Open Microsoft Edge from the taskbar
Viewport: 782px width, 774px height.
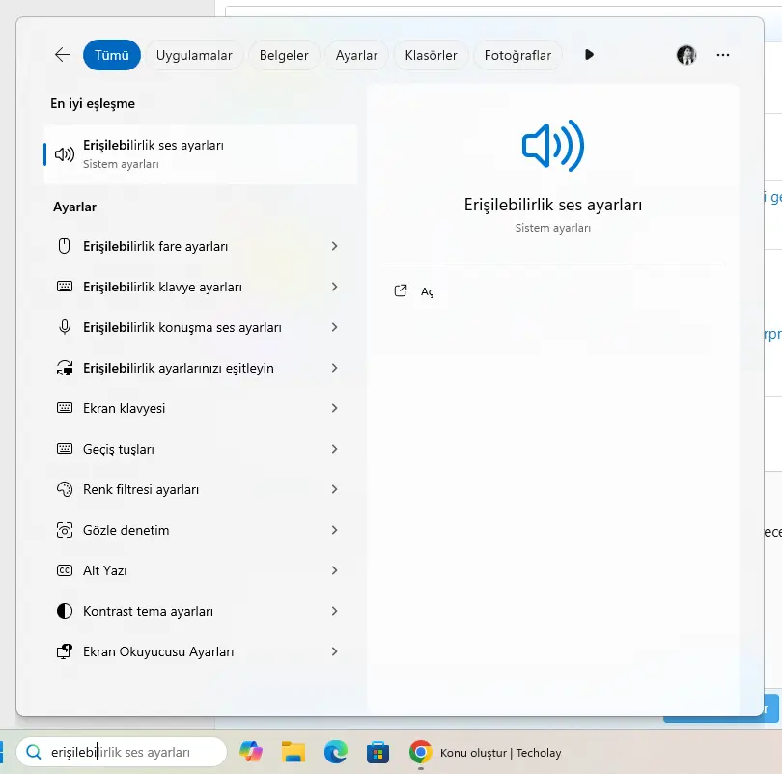[x=336, y=752]
